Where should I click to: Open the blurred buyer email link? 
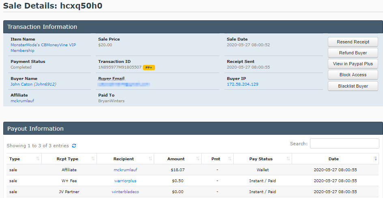coord(124,84)
